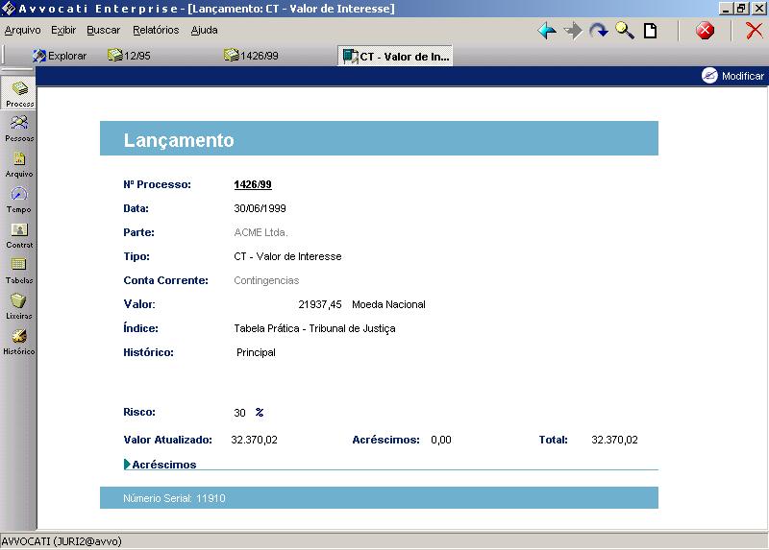769x550 pixels.
Task: Open the Relatórios menu
Action: [156, 31]
